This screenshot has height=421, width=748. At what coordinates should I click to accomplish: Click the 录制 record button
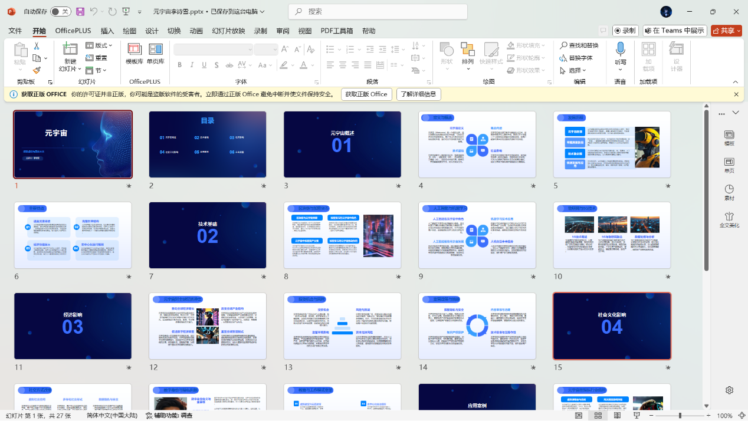coord(625,31)
